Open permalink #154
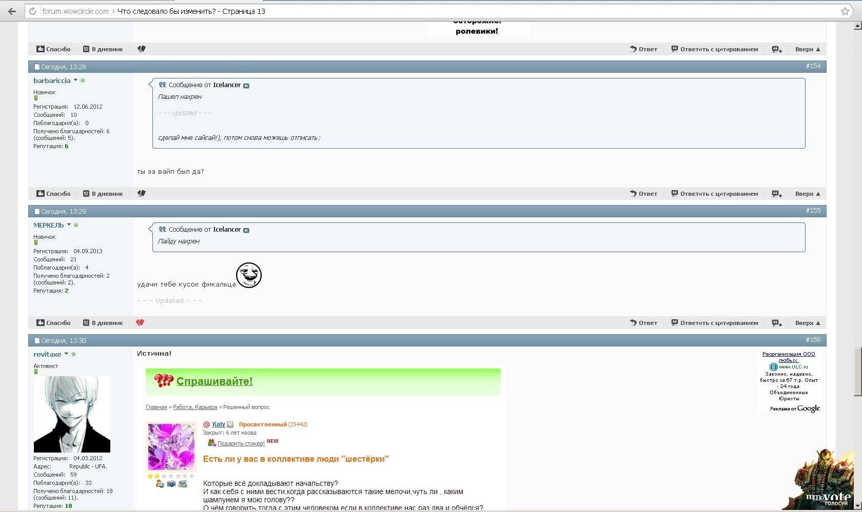This screenshot has width=862, height=512. (x=813, y=66)
